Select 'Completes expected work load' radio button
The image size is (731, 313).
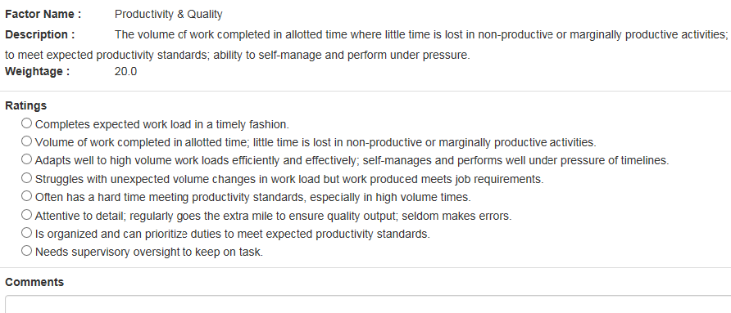tap(26, 123)
